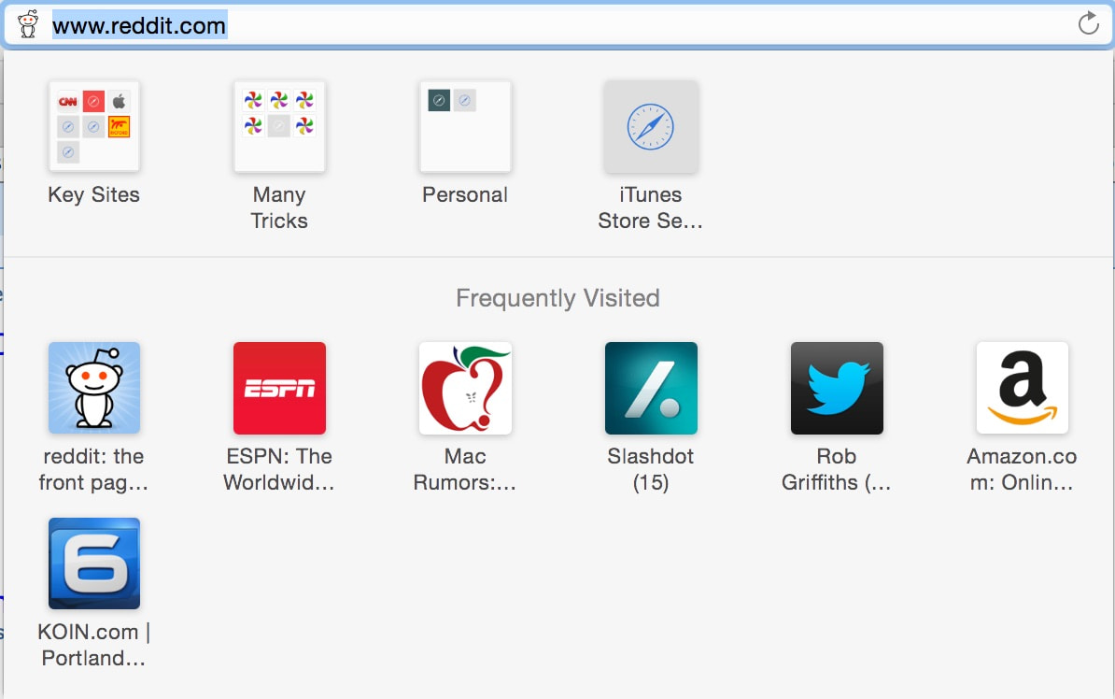Click the "Personal" folder label
Viewport: 1115px width, 699px height.
[465, 194]
